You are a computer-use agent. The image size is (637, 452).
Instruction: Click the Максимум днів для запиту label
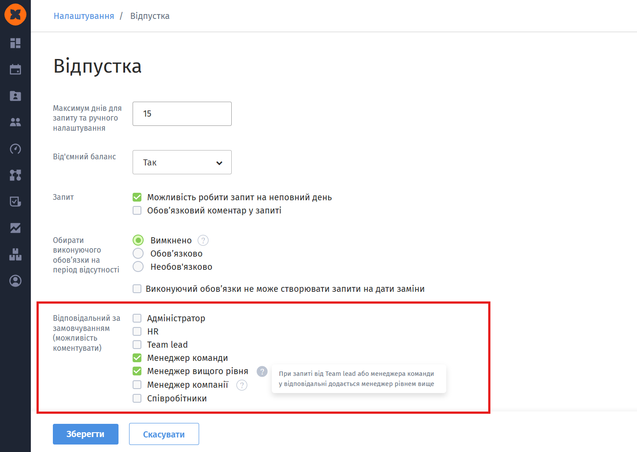pos(87,118)
